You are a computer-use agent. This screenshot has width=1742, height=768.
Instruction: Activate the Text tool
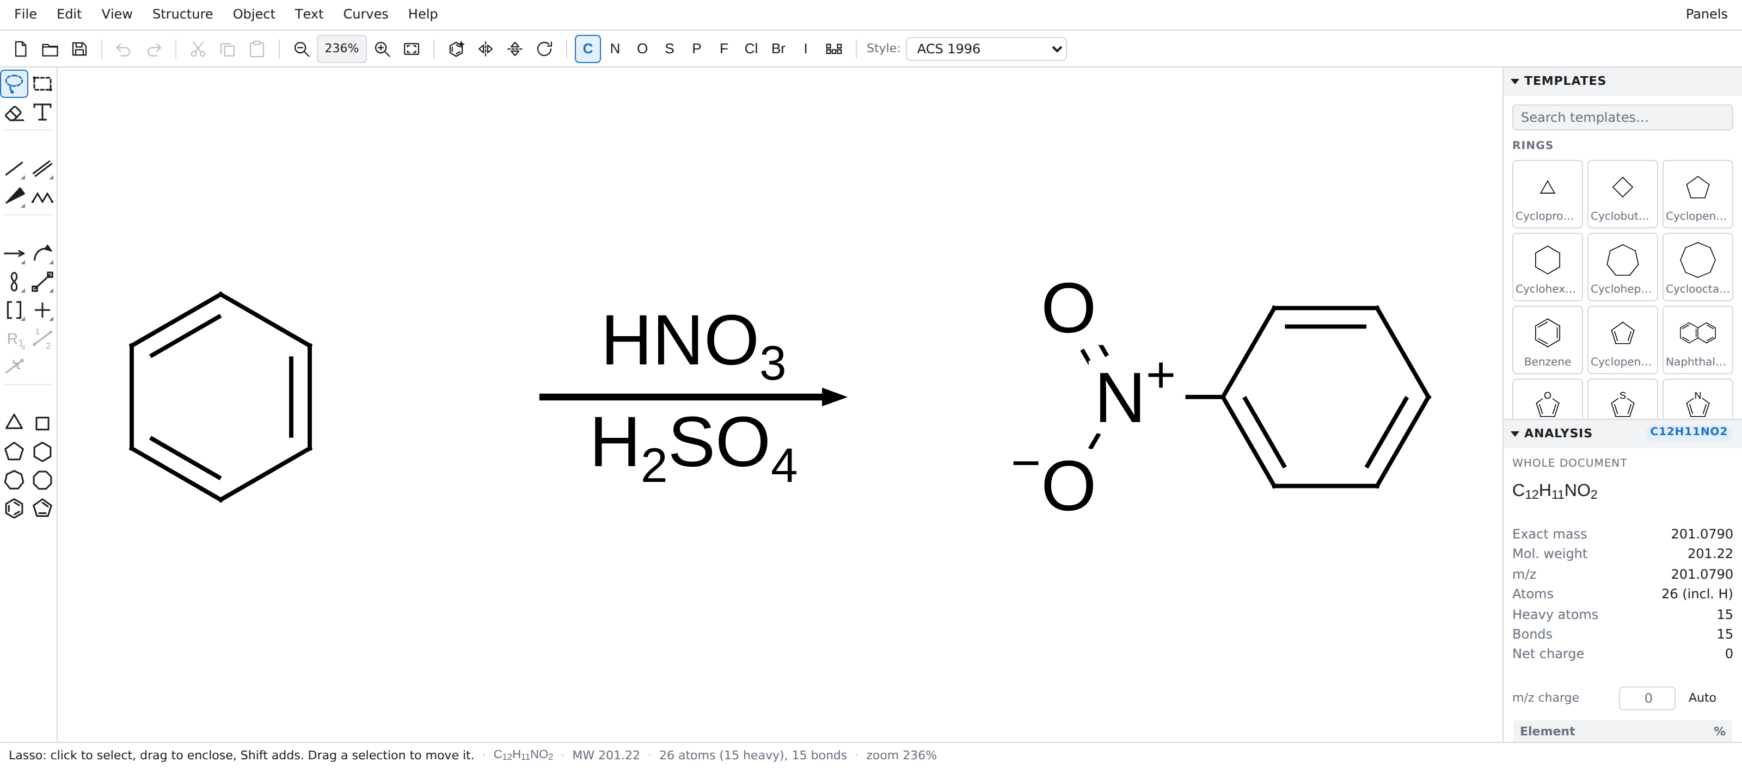point(42,113)
